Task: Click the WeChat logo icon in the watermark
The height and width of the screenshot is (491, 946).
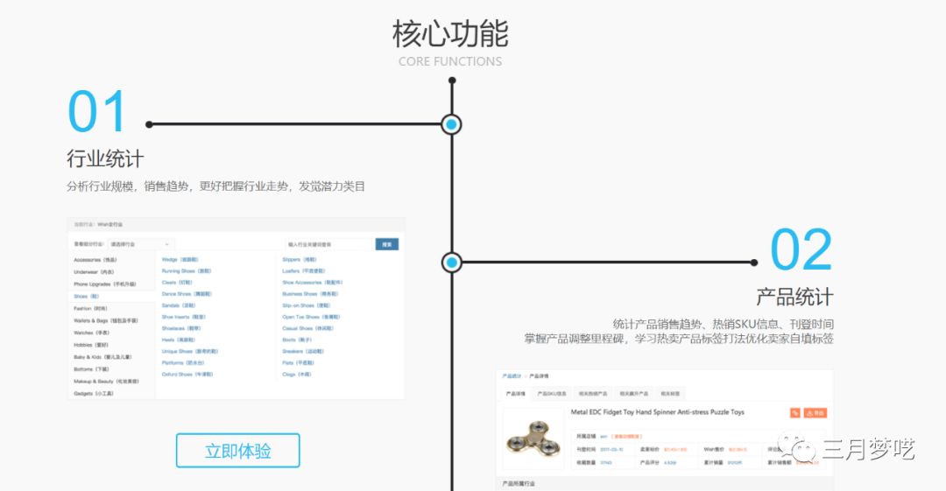Action: pos(797,450)
